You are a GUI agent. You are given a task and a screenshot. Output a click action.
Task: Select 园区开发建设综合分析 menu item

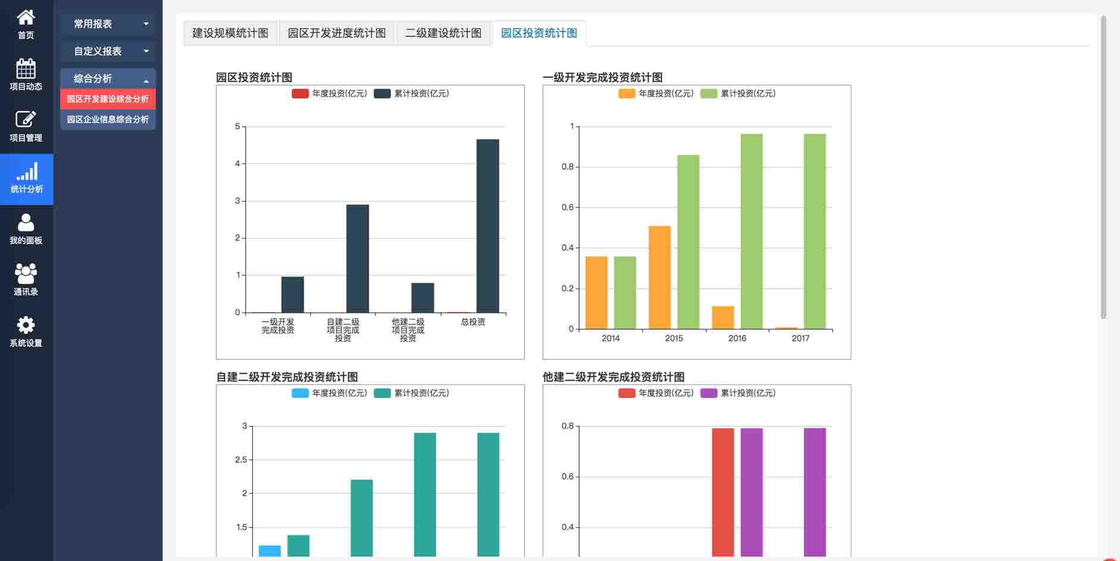coord(108,99)
